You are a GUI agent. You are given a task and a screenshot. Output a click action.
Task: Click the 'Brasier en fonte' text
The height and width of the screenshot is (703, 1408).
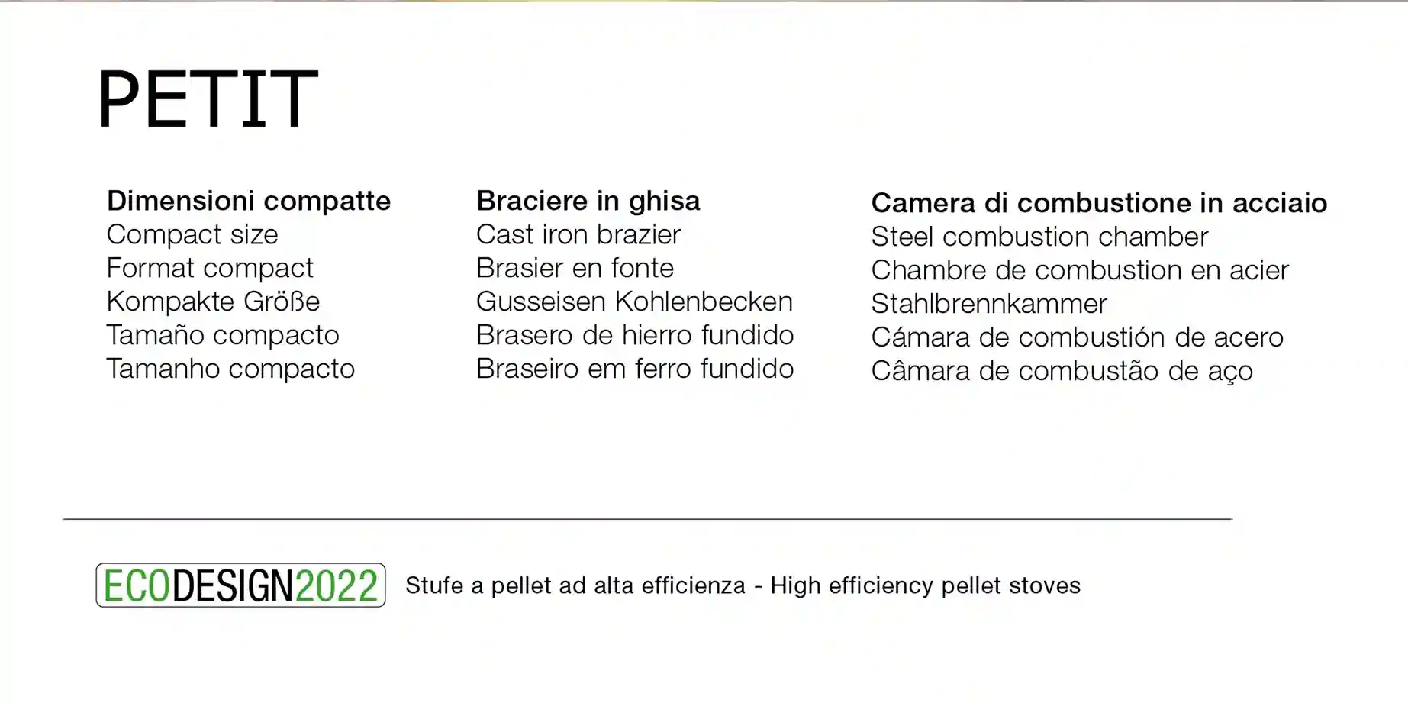pyautogui.click(x=575, y=268)
